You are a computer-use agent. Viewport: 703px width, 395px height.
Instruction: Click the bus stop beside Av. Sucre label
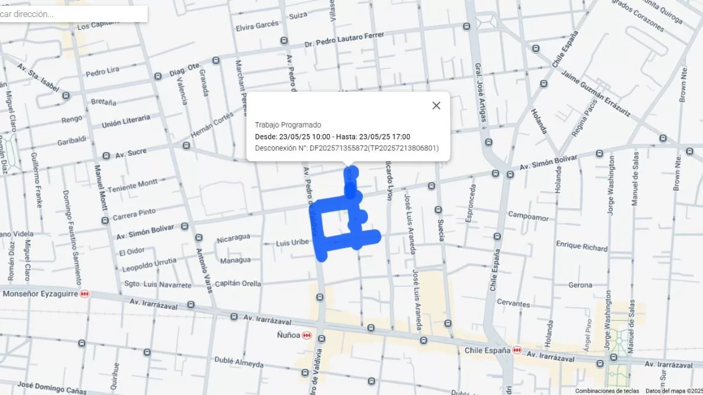[106, 156]
